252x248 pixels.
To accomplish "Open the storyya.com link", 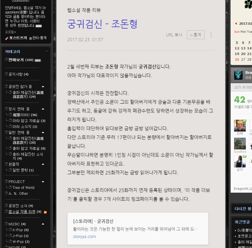I will tap(84, 237).
